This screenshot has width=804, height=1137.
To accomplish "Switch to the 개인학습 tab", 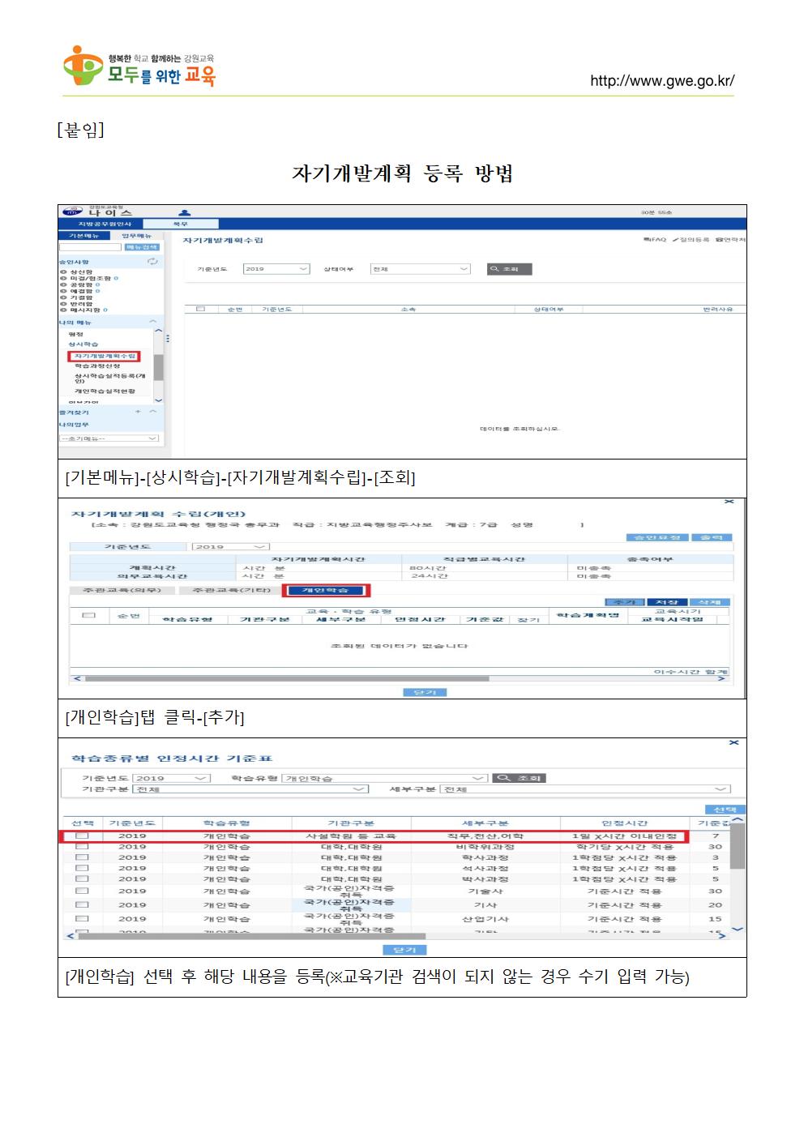I will [326, 590].
